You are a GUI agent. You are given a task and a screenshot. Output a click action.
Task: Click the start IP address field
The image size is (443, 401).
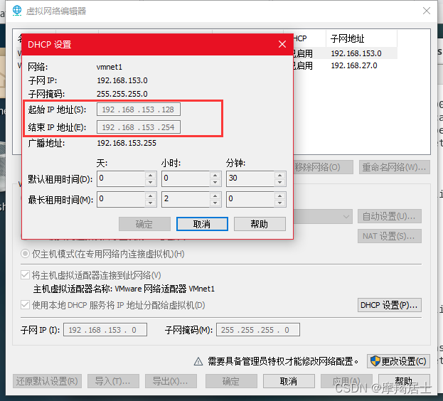pyautogui.click(x=139, y=109)
